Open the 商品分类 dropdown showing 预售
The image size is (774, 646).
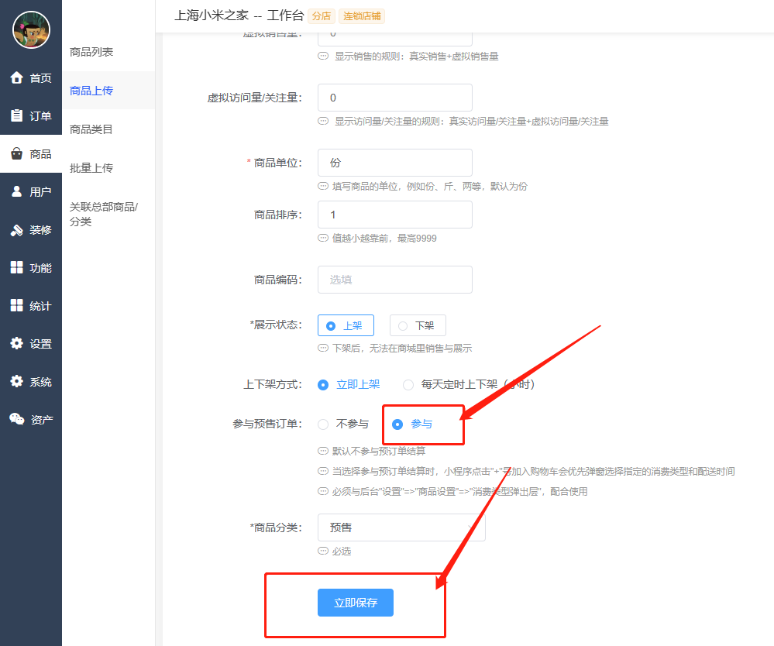click(401, 527)
